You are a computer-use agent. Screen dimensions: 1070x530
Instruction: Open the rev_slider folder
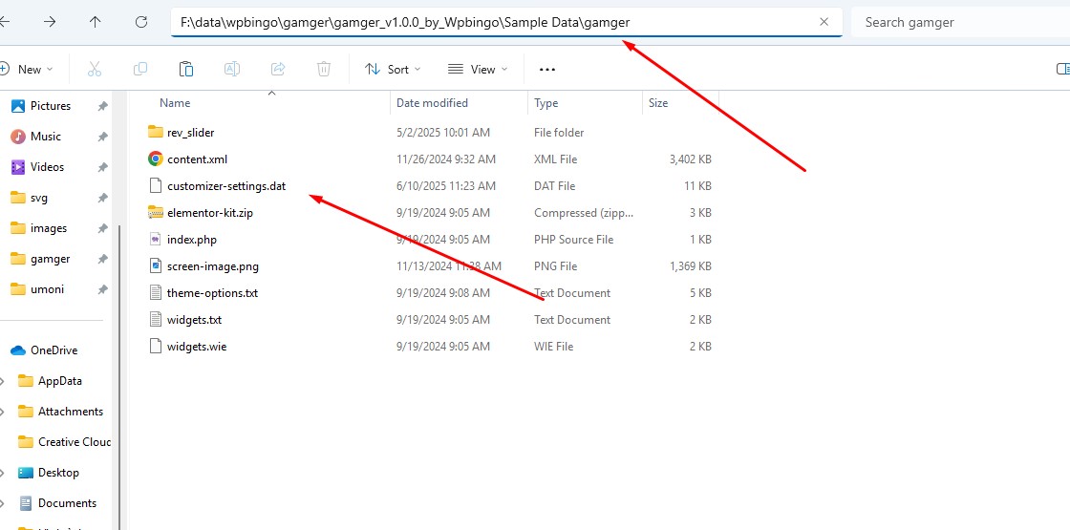190,133
